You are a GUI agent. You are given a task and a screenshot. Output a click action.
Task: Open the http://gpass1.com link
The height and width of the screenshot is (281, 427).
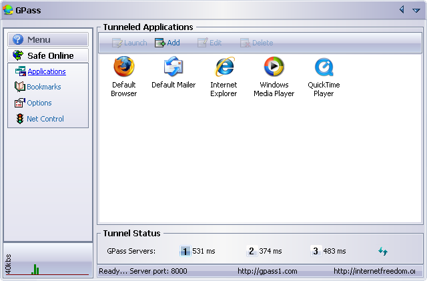pyautogui.click(x=268, y=271)
